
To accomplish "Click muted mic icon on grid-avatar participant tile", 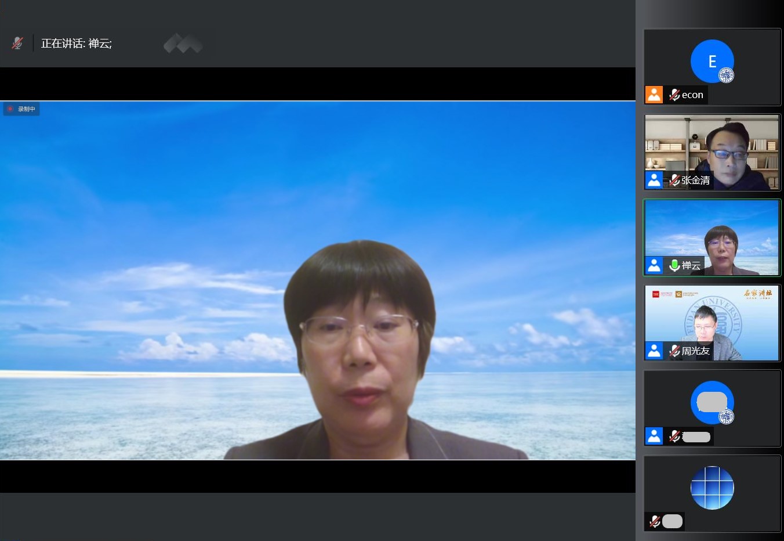I will (x=655, y=521).
